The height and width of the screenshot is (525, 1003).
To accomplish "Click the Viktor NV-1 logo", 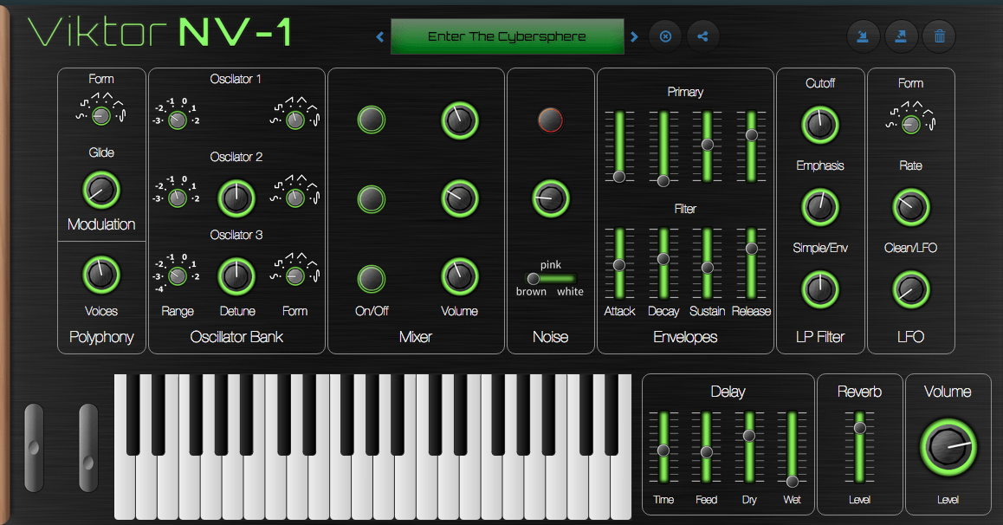I will pyautogui.click(x=160, y=32).
